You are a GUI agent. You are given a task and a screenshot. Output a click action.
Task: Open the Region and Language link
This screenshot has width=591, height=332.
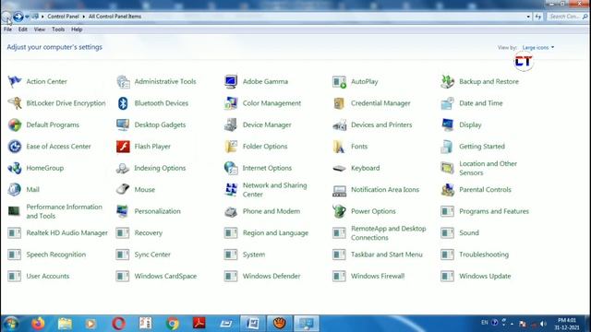(x=275, y=232)
